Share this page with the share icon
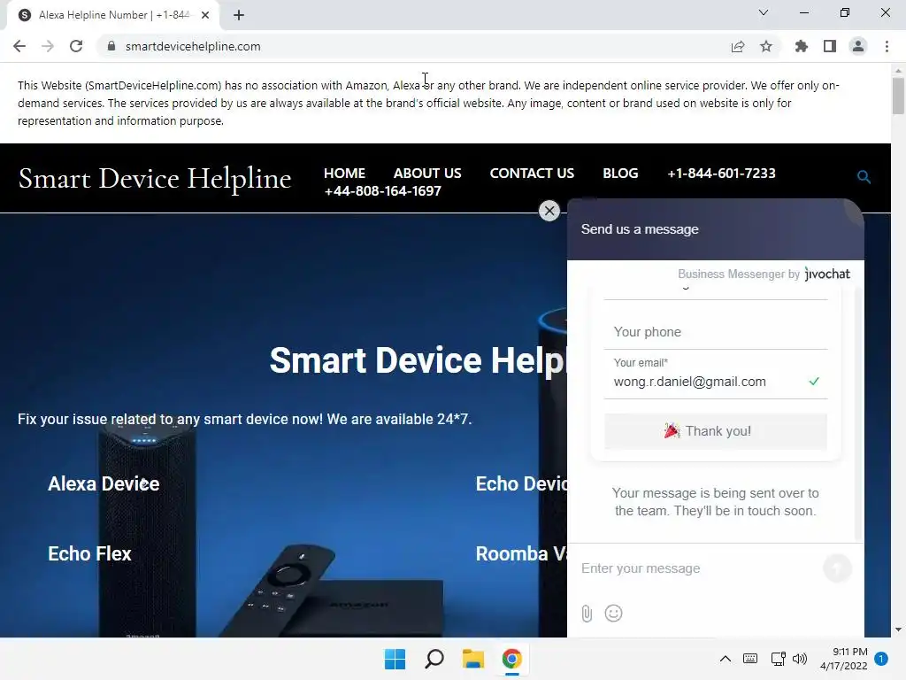906x680 pixels. (x=738, y=46)
